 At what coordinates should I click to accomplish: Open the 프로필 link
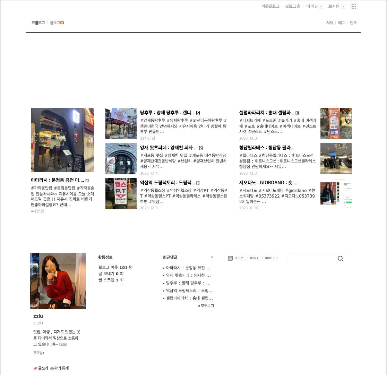pos(39,353)
